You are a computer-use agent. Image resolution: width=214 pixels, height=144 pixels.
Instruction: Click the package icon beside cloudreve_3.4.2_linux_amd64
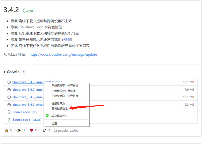coord(9,82)
